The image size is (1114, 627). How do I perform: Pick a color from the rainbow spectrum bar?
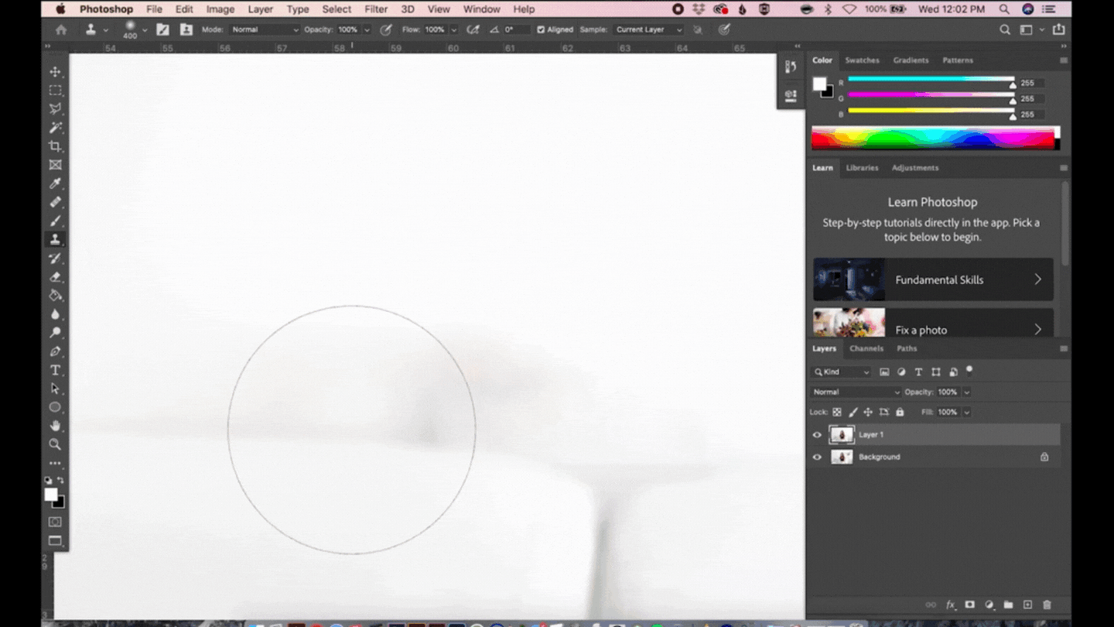[x=928, y=137]
